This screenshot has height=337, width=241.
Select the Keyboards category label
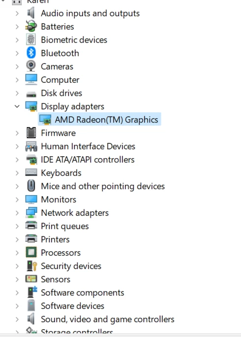pos(61,173)
